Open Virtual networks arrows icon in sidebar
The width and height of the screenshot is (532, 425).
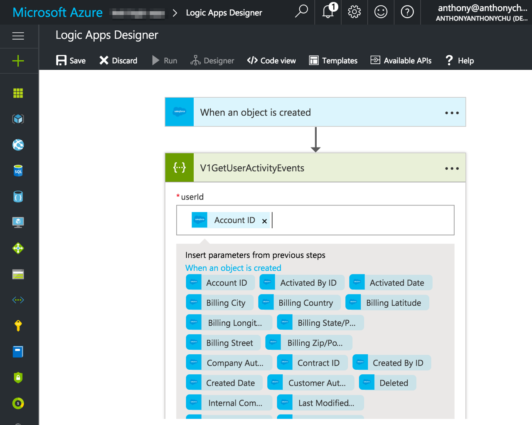point(18,300)
